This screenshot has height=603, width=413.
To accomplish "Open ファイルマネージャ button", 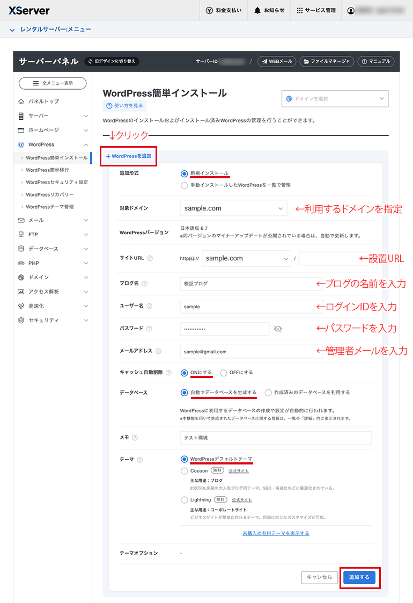I will pos(327,62).
